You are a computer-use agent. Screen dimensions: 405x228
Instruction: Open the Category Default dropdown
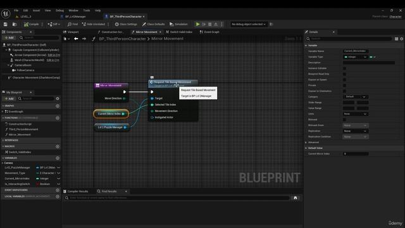click(356, 97)
